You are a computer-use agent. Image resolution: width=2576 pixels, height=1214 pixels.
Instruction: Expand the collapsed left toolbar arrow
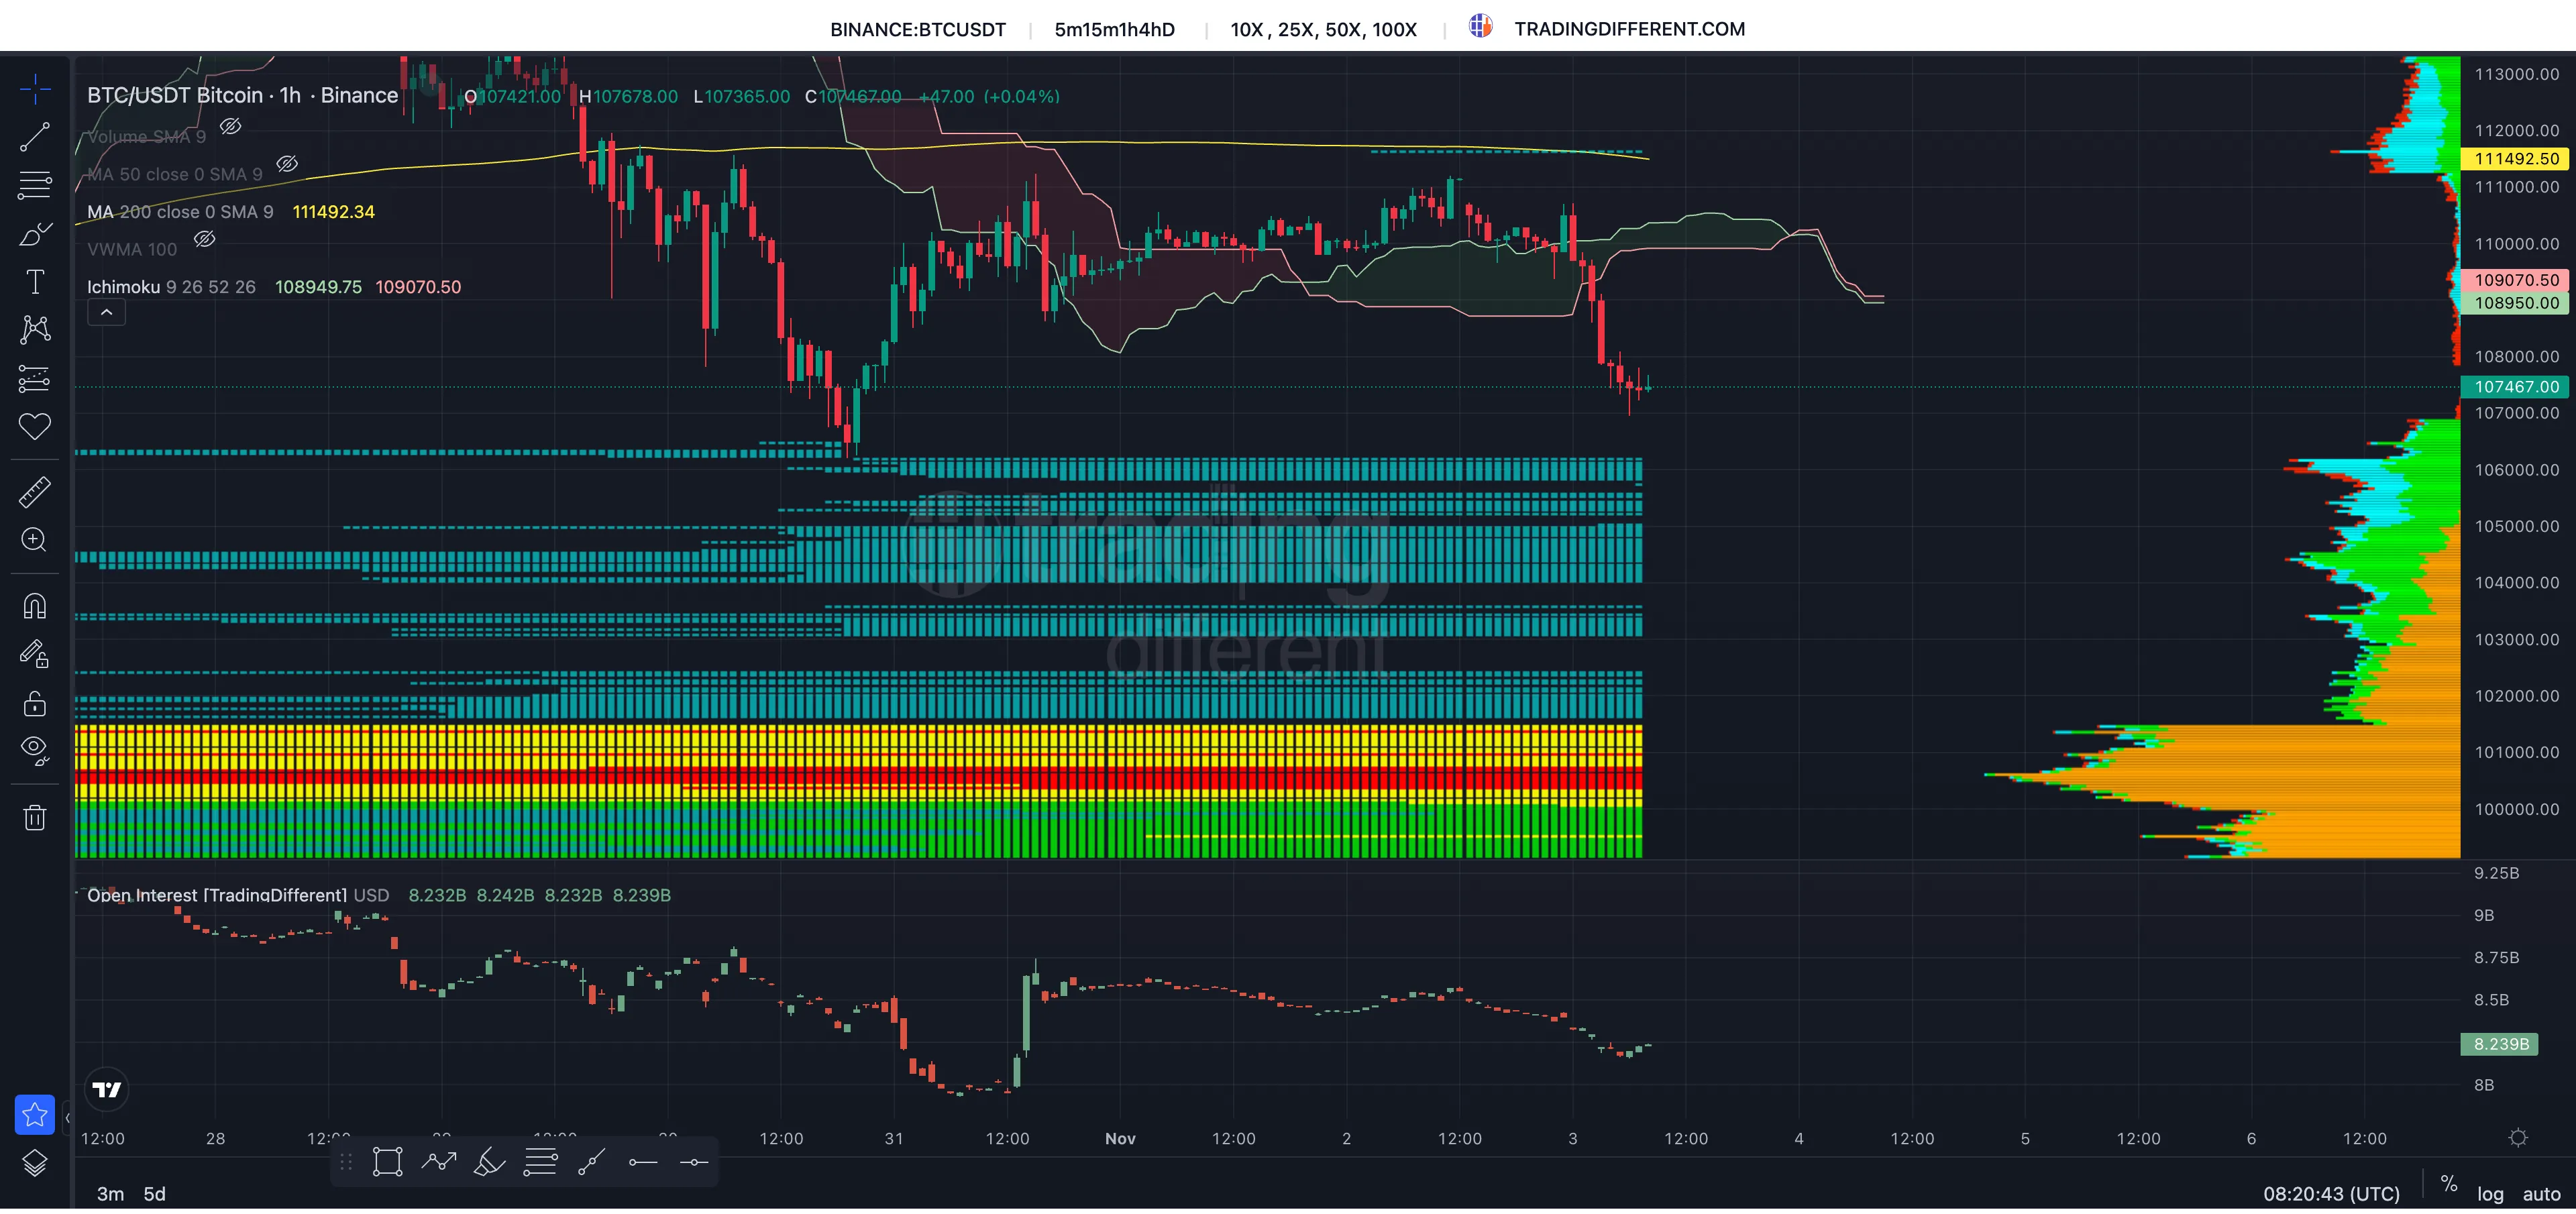[x=67, y=1117]
